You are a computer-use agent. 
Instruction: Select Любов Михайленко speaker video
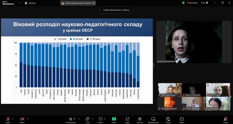tap(194, 42)
